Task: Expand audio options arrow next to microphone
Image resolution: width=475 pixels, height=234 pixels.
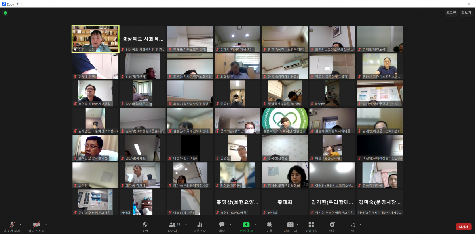Action: coord(21,225)
